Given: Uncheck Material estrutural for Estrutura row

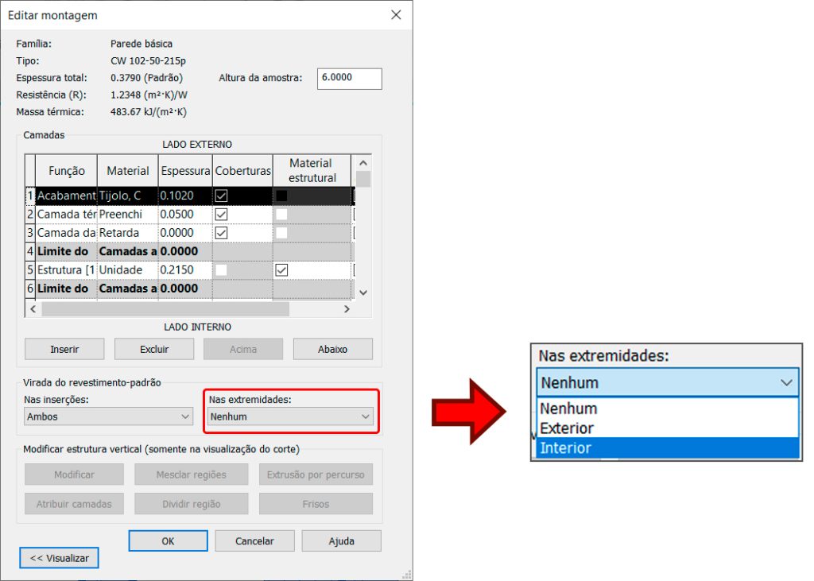Looking at the screenshot, I should [281, 270].
